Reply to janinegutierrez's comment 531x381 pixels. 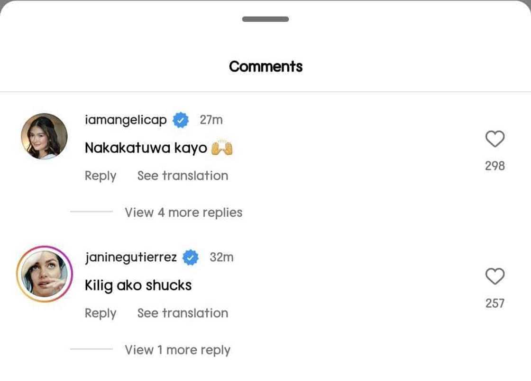click(x=100, y=313)
